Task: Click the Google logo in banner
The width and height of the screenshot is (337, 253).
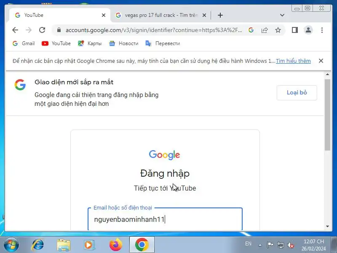Action: click(20, 85)
